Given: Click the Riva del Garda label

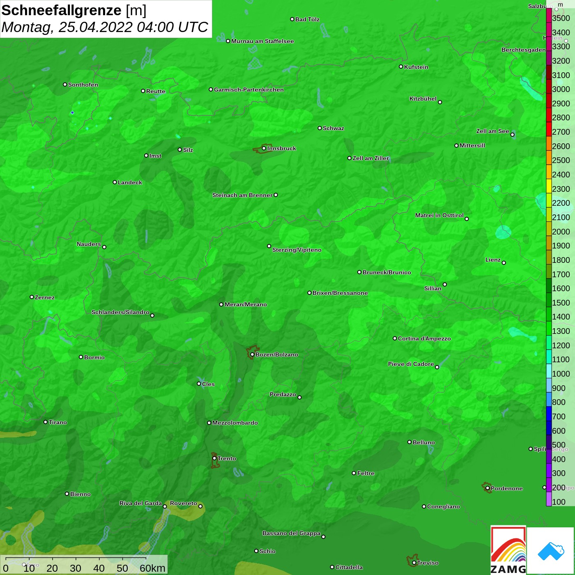Looking at the screenshot, I should click(x=141, y=503).
